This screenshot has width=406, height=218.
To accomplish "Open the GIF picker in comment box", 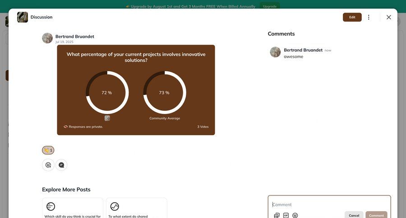I will click(286, 215).
